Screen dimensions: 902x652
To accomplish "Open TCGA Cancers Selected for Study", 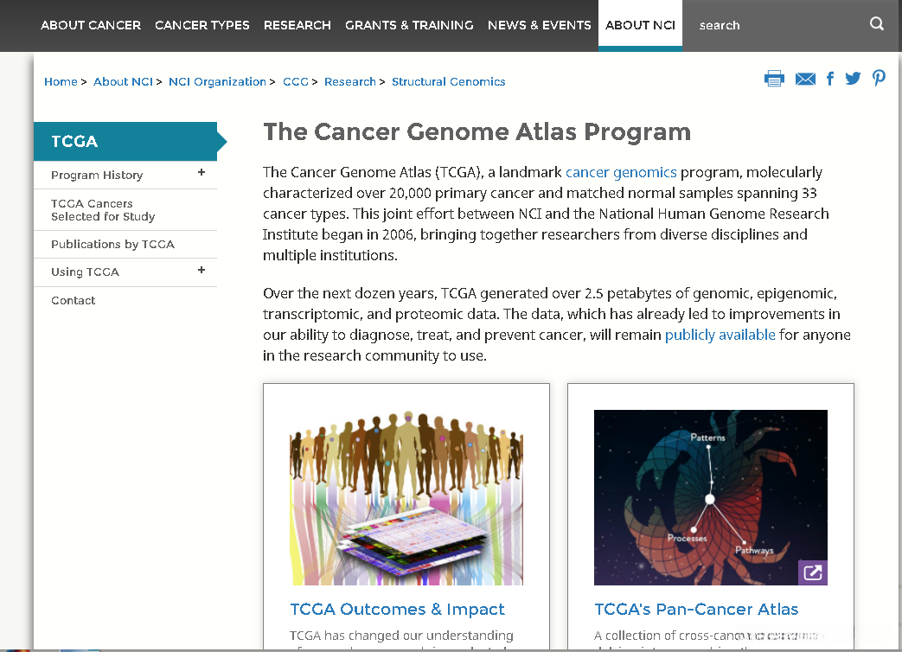I will [103, 210].
